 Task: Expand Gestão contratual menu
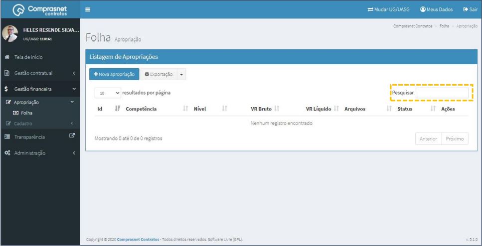tap(40, 73)
